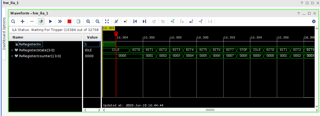
Task: Open the Dashboard Options side tab
Action: 4,34
